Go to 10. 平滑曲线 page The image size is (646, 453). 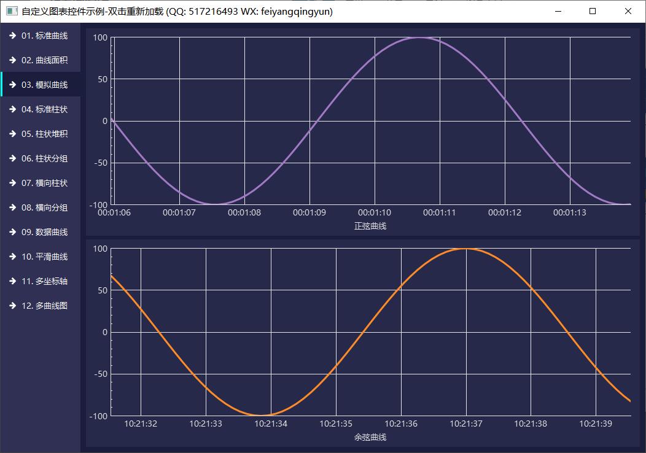44,257
